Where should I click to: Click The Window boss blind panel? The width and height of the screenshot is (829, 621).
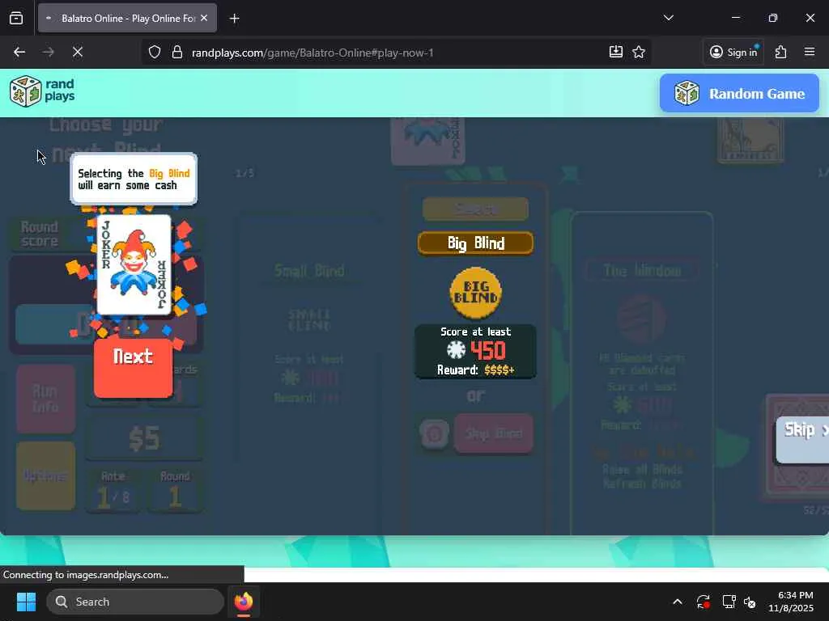coord(642,375)
